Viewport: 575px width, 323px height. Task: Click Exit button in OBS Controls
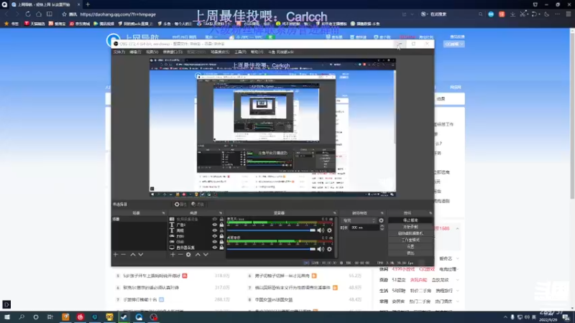[410, 253]
